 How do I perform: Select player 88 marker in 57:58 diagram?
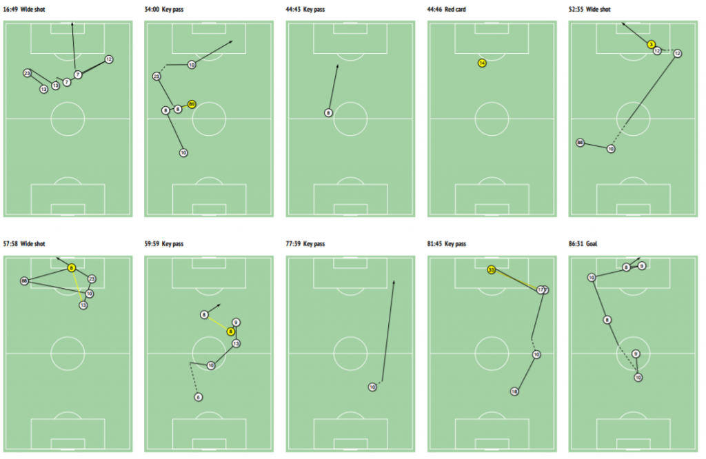pyautogui.click(x=24, y=280)
